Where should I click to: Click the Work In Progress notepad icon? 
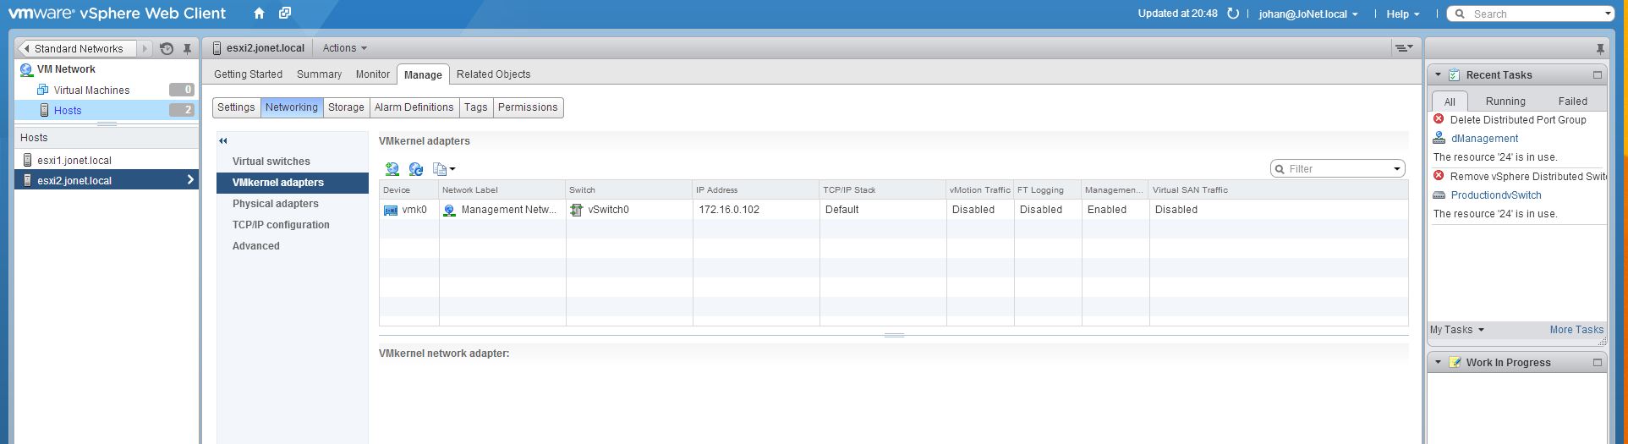1455,362
